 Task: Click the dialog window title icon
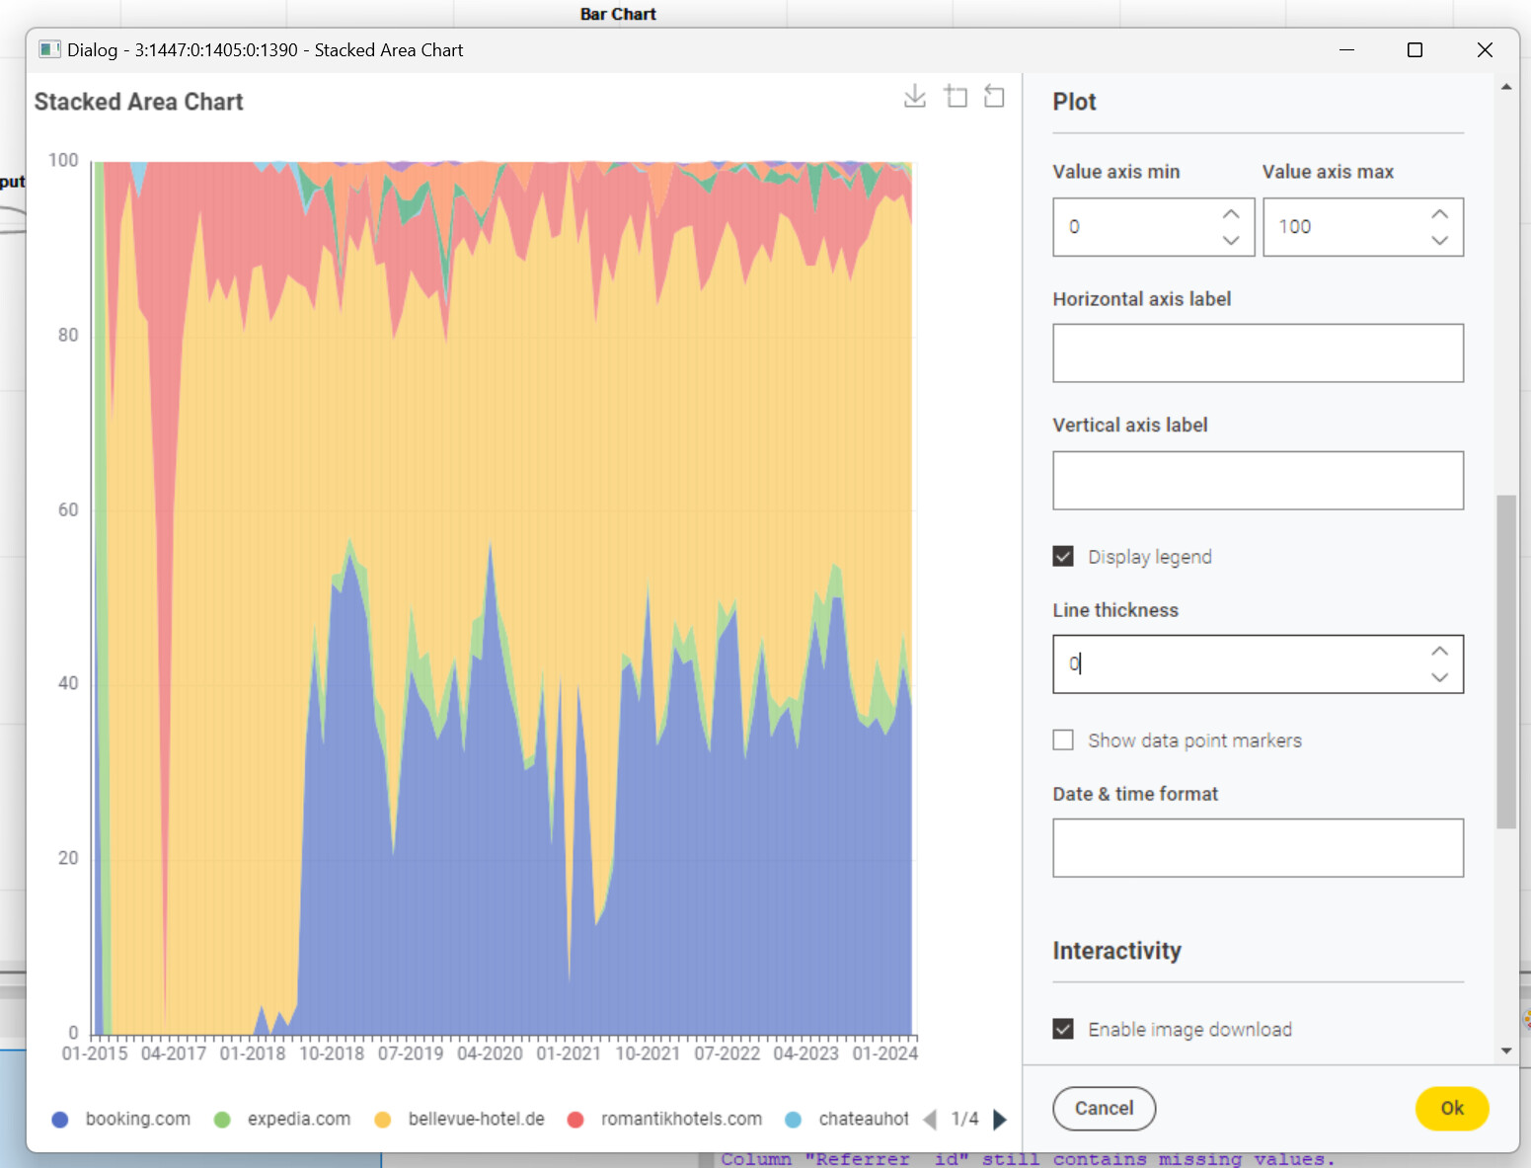[x=49, y=49]
